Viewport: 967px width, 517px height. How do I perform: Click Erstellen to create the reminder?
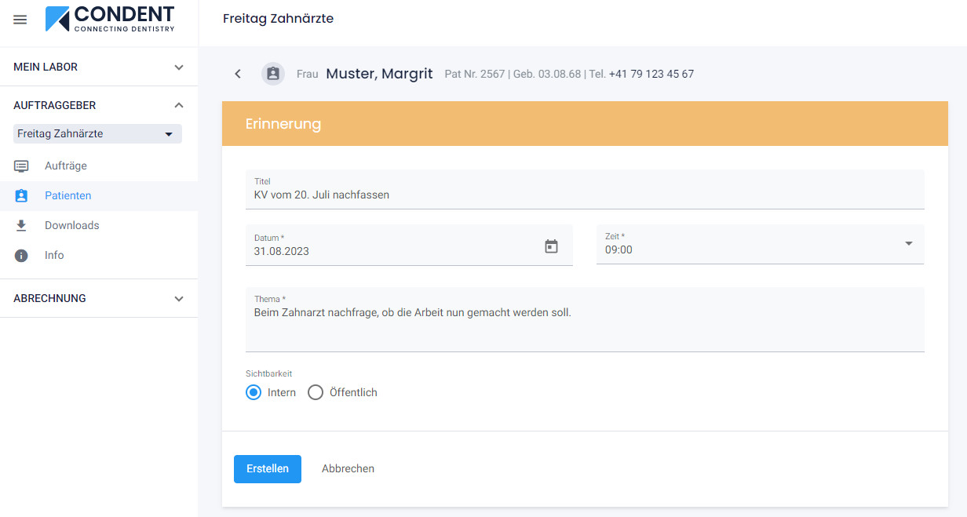[x=268, y=468]
